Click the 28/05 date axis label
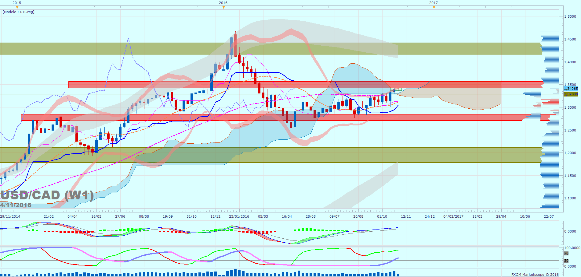Screen dimensions: 581x277 coord(311,216)
